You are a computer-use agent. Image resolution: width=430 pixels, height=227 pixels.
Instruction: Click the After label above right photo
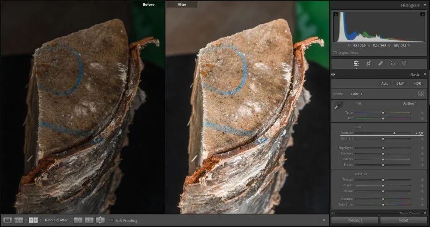pos(182,4)
